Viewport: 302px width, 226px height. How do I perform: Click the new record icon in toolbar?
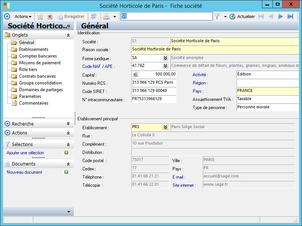[x=40, y=16]
